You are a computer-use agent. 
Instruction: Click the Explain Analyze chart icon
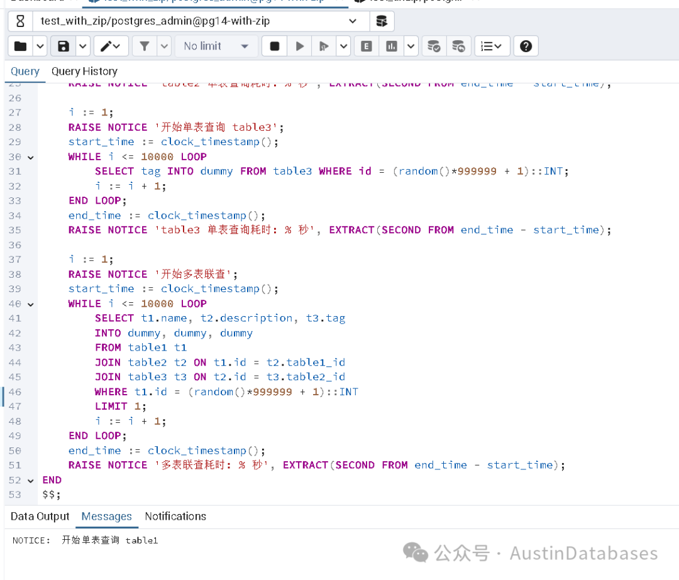point(392,46)
